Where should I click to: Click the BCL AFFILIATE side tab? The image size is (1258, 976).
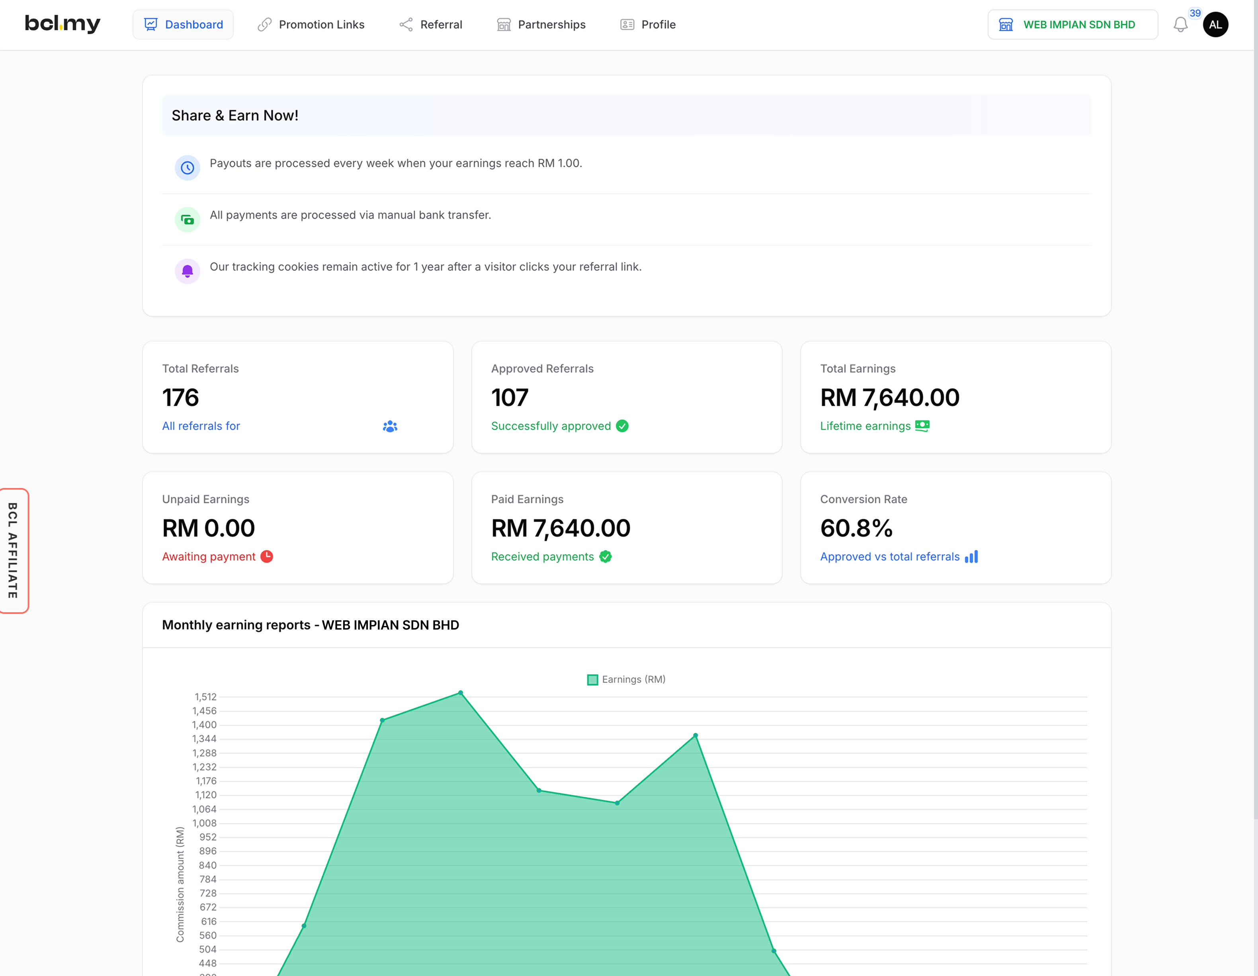(x=13, y=551)
